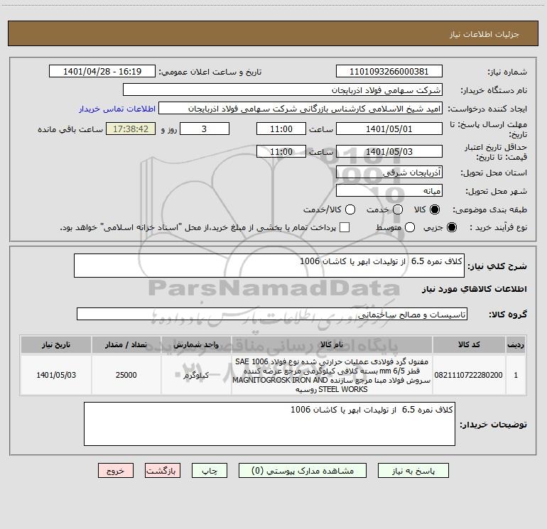This screenshot has width=547, height=529.
Task: Click requester field امید شیخ الاسلامی
Action: (x=300, y=109)
